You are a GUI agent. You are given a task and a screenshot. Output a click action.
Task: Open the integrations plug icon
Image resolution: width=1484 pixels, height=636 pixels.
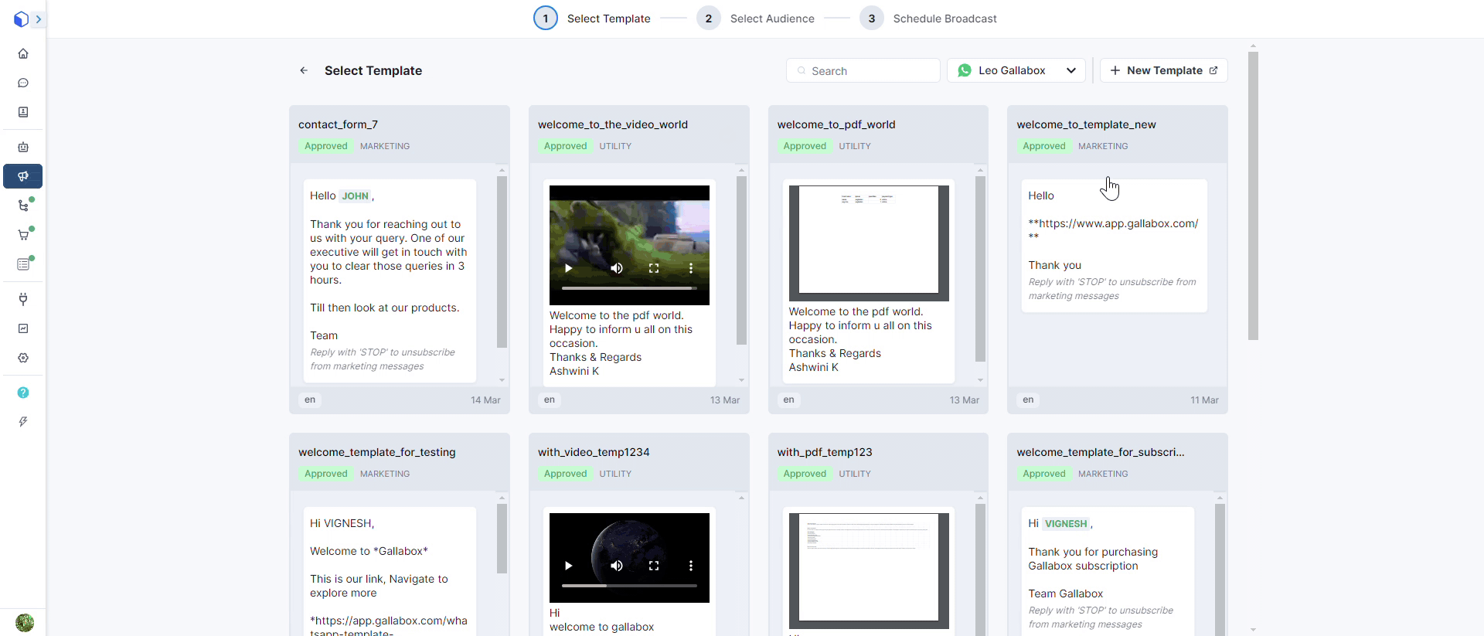[23, 299]
